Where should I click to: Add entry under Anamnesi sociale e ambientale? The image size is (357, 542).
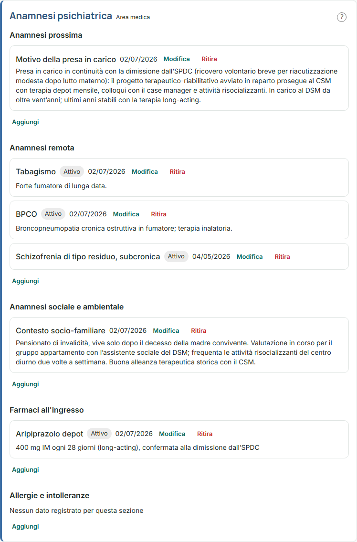point(26,384)
